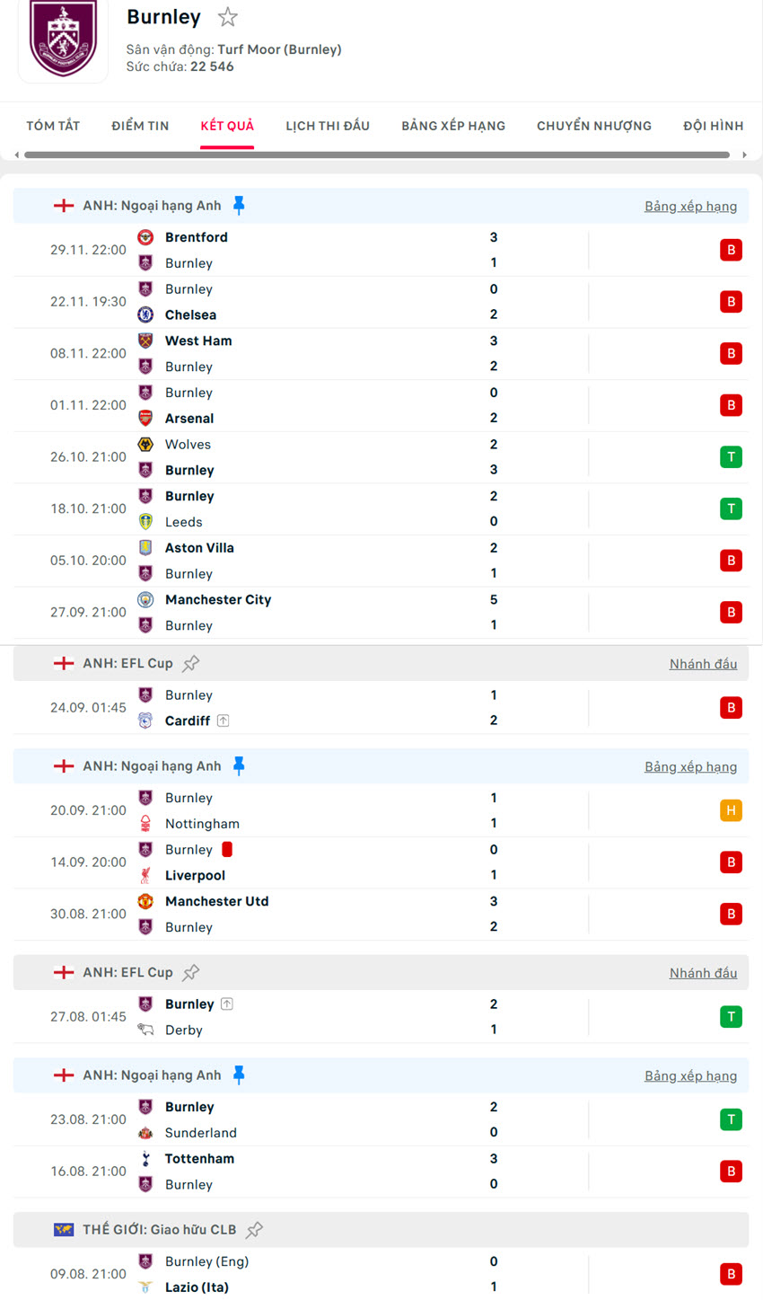
Task: Click the Burnley club crest logo
Action: pyautogui.click(x=63, y=40)
